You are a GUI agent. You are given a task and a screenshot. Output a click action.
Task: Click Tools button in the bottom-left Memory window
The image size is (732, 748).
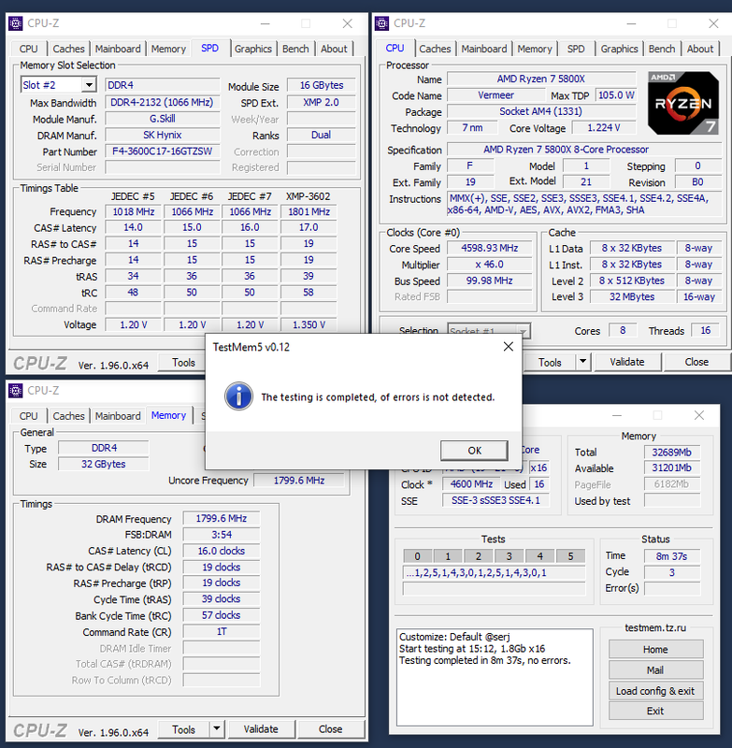183,729
